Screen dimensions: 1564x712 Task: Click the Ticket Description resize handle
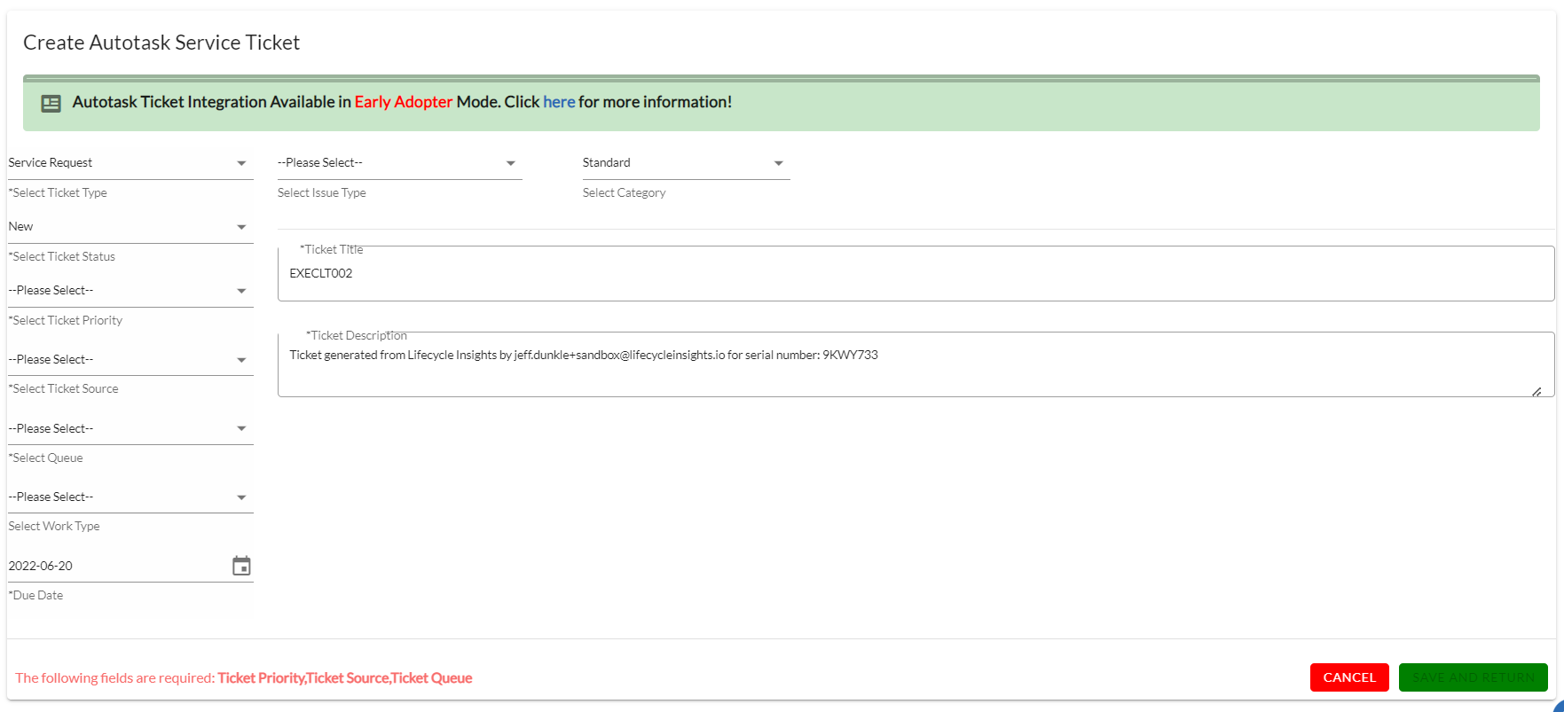click(1536, 391)
